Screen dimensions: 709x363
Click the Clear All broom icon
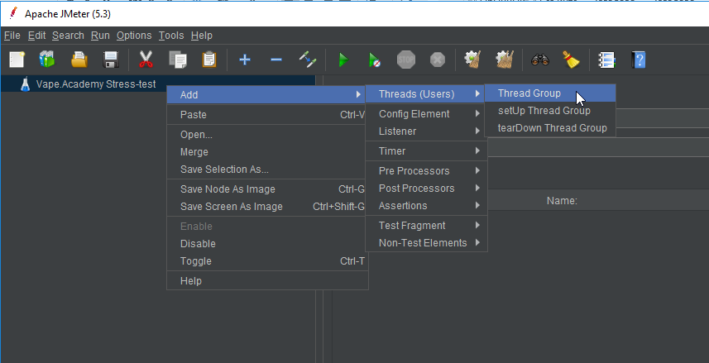pos(571,60)
